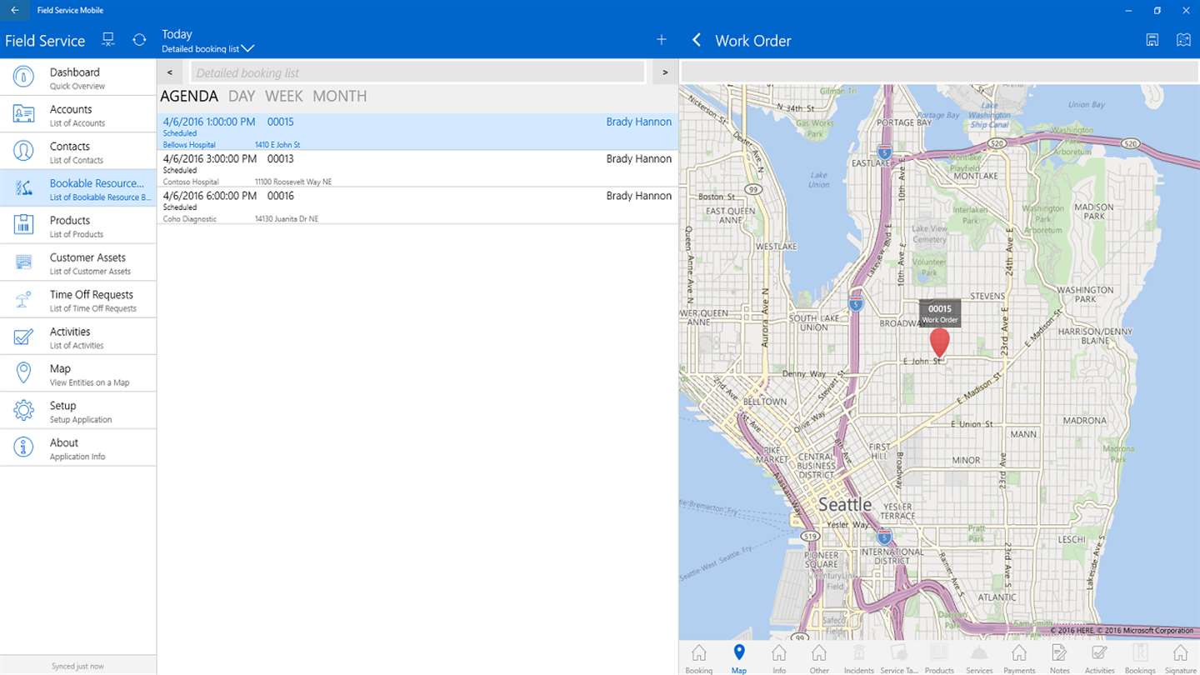Click the map icon in the Work Order header
1200x675 pixels.
(x=1183, y=40)
